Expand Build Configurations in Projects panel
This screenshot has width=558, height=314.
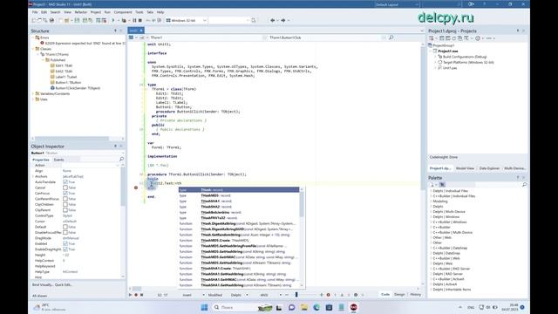(x=435, y=57)
